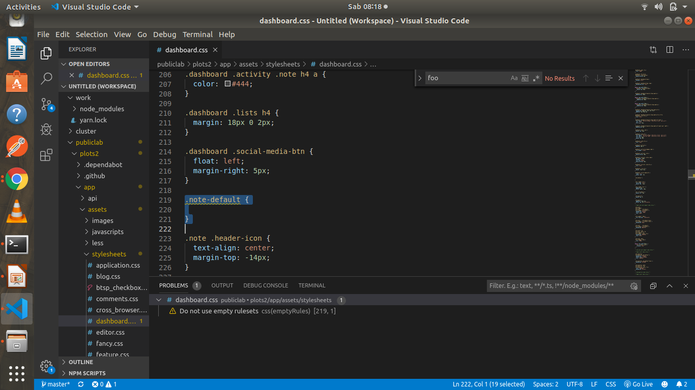Expand the replace field chevron in find widget

click(420, 78)
